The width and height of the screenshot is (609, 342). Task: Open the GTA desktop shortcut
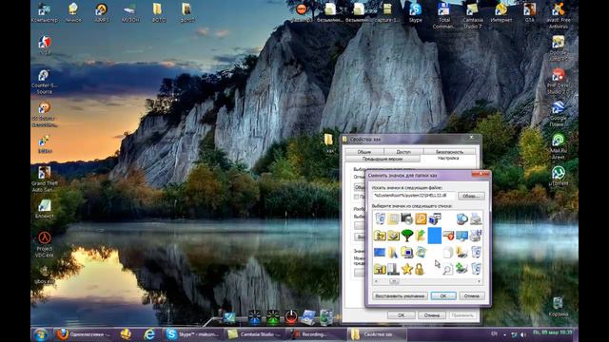529,12
